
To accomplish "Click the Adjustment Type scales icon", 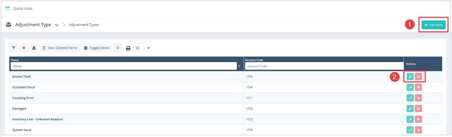I will point(8,25).
